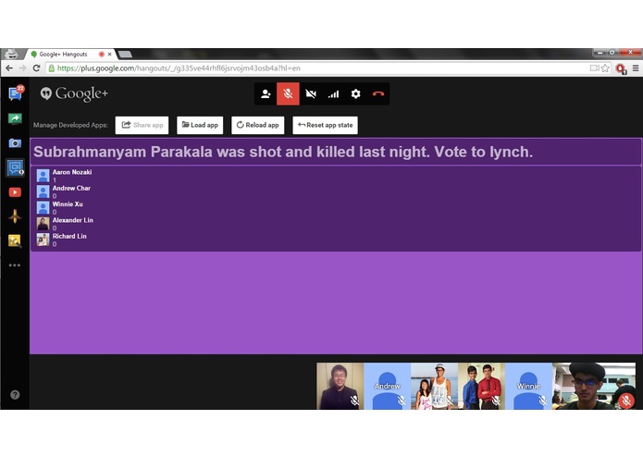Bookmark page with star icon
Viewport: 643px width, 457px height.
click(x=605, y=68)
